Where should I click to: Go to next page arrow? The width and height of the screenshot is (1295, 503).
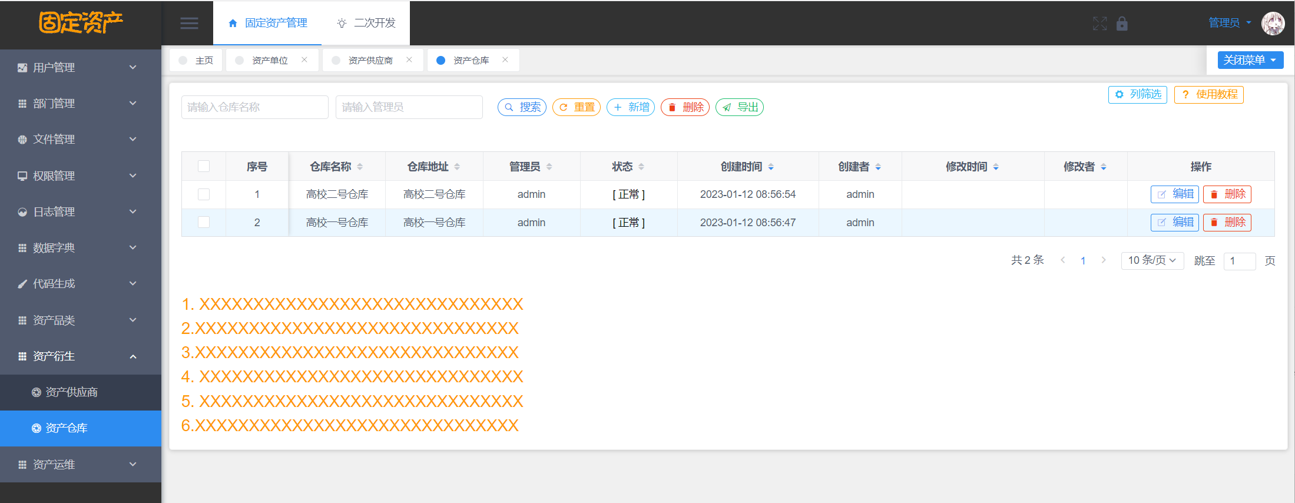click(x=1104, y=260)
